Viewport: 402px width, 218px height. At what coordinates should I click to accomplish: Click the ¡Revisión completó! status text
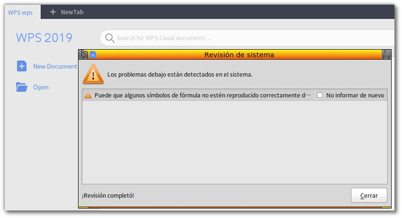coord(108,195)
